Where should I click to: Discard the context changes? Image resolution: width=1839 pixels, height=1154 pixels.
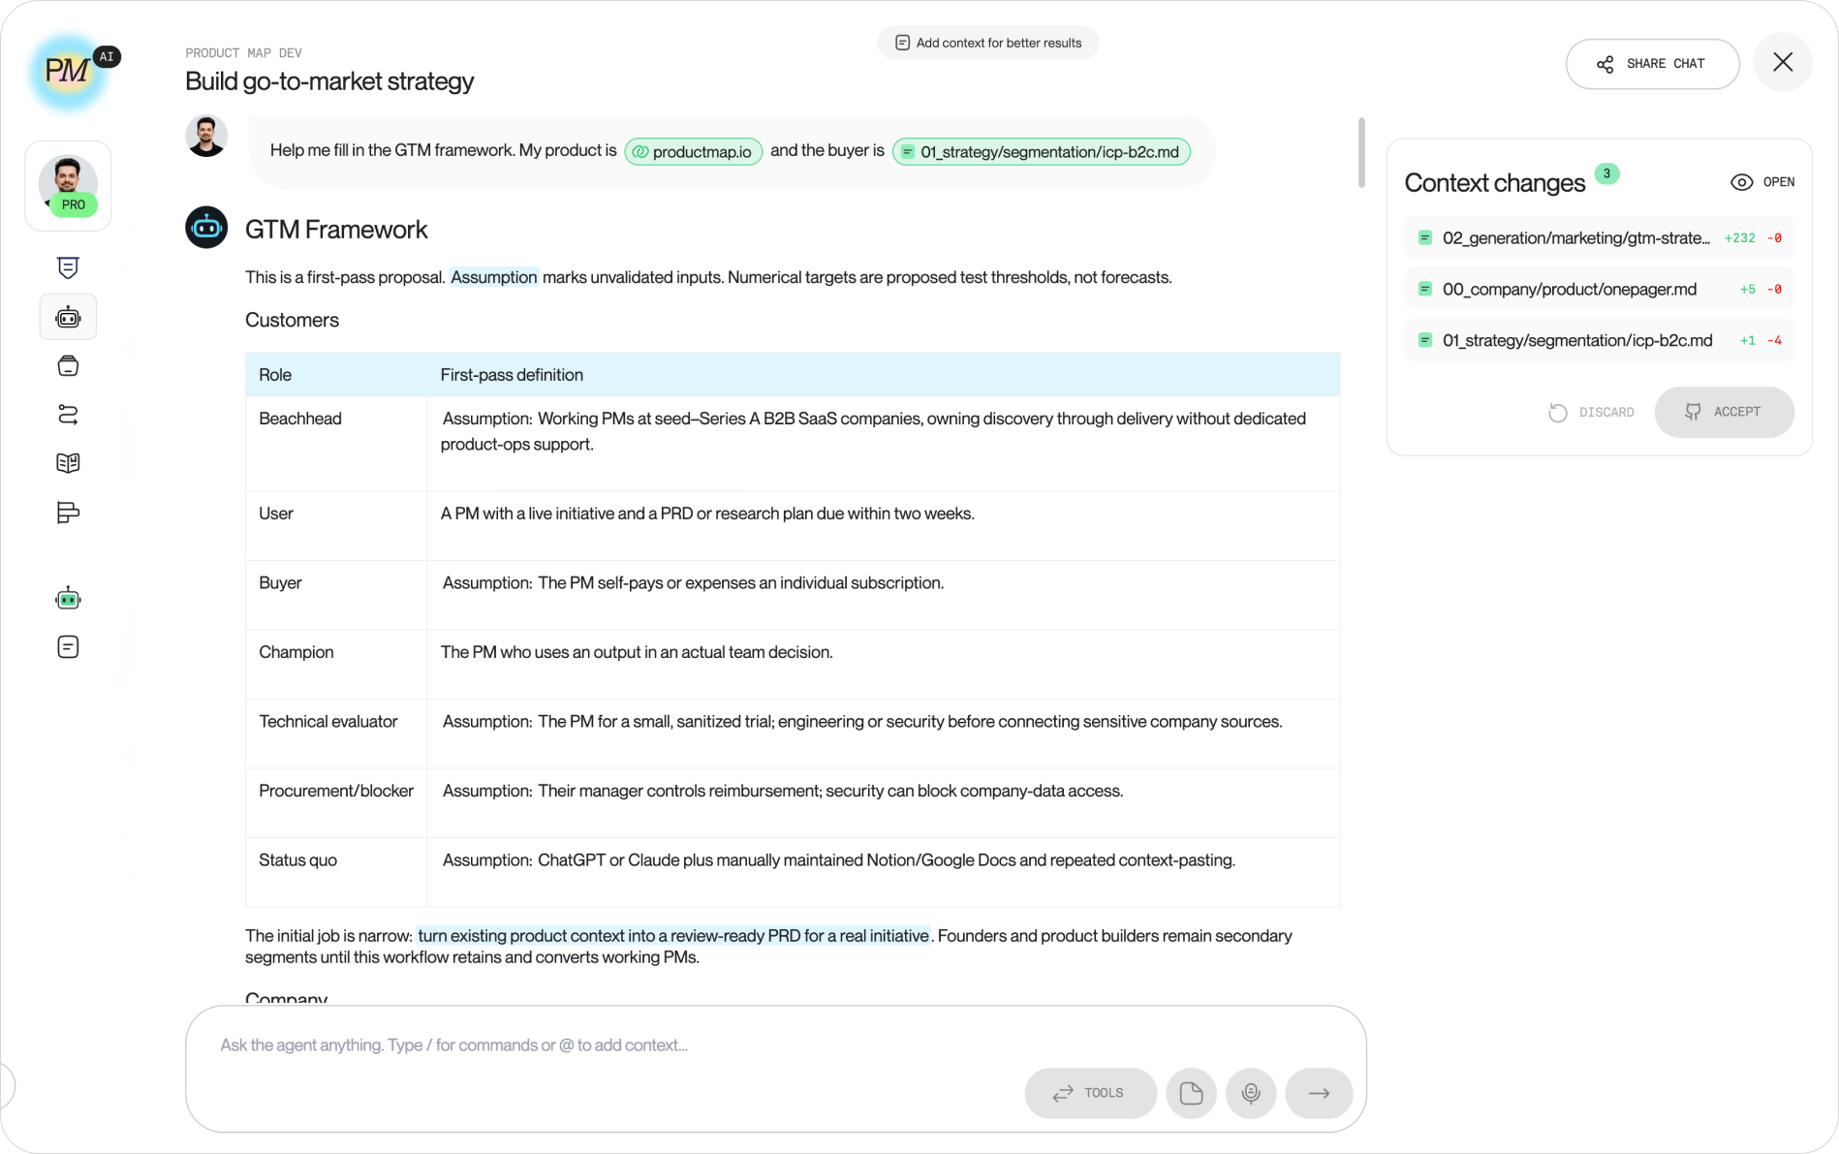pos(1592,413)
